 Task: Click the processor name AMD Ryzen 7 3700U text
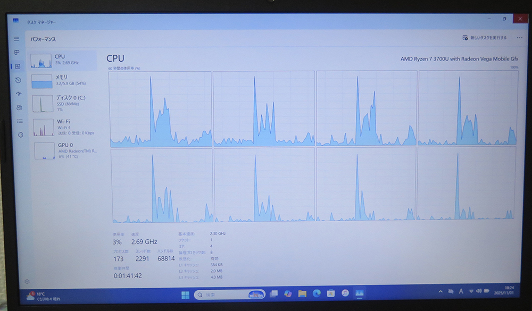(459, 58)
